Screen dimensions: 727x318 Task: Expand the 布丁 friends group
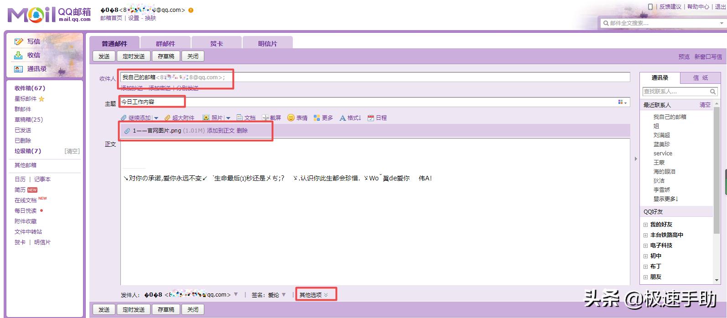645,267
